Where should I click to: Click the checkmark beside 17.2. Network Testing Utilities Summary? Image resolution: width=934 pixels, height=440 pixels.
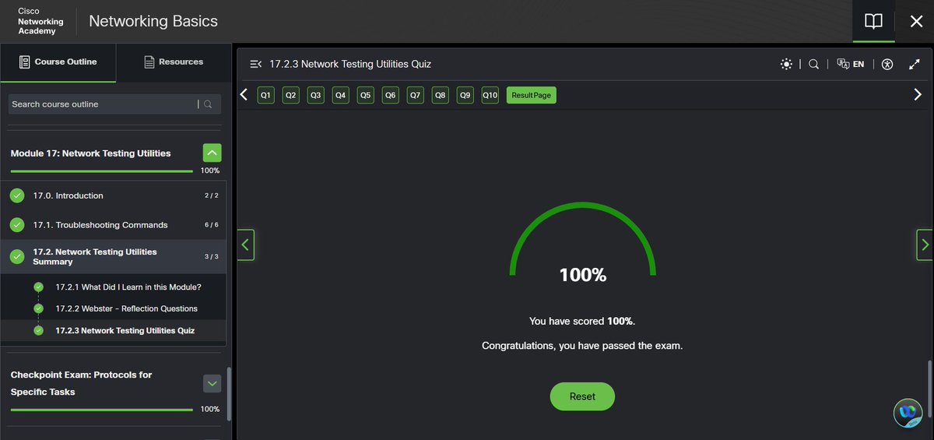point(17,257)
